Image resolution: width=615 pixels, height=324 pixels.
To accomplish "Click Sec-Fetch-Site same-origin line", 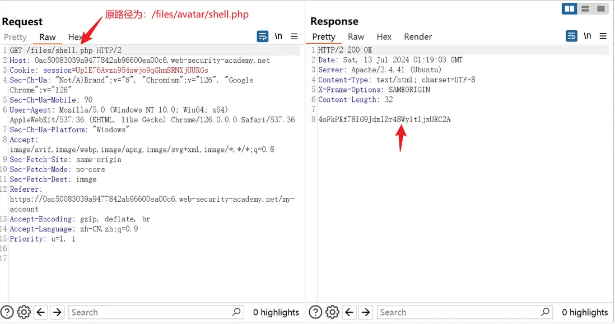I will coord(66,159).
